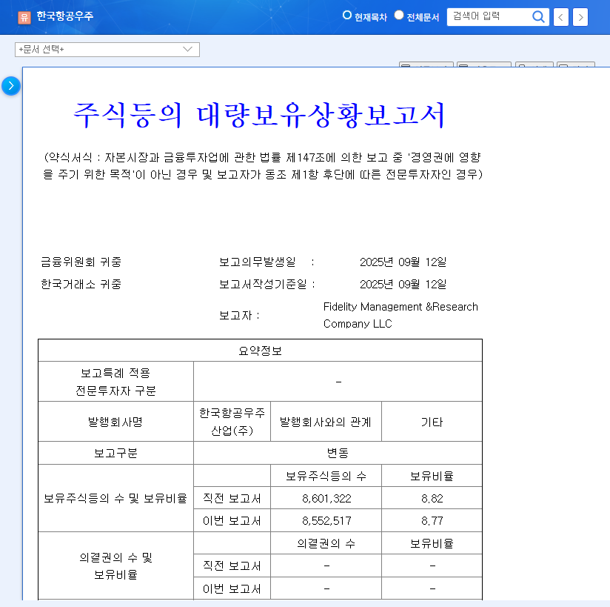This screenshot has height=607, width=610.
Task: Click the 한국항공우주 company name in header
Action: click(x=65, y=16)
